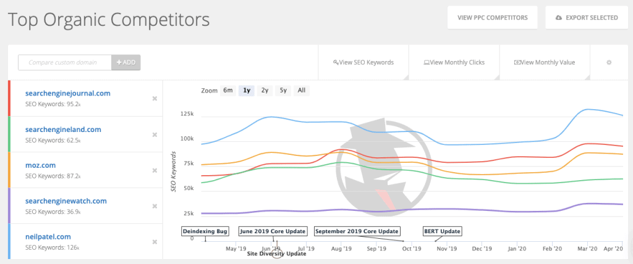The image size is (633, 264).
Task: Open the neilpatel.com competitor link
Action: (48, 237)
